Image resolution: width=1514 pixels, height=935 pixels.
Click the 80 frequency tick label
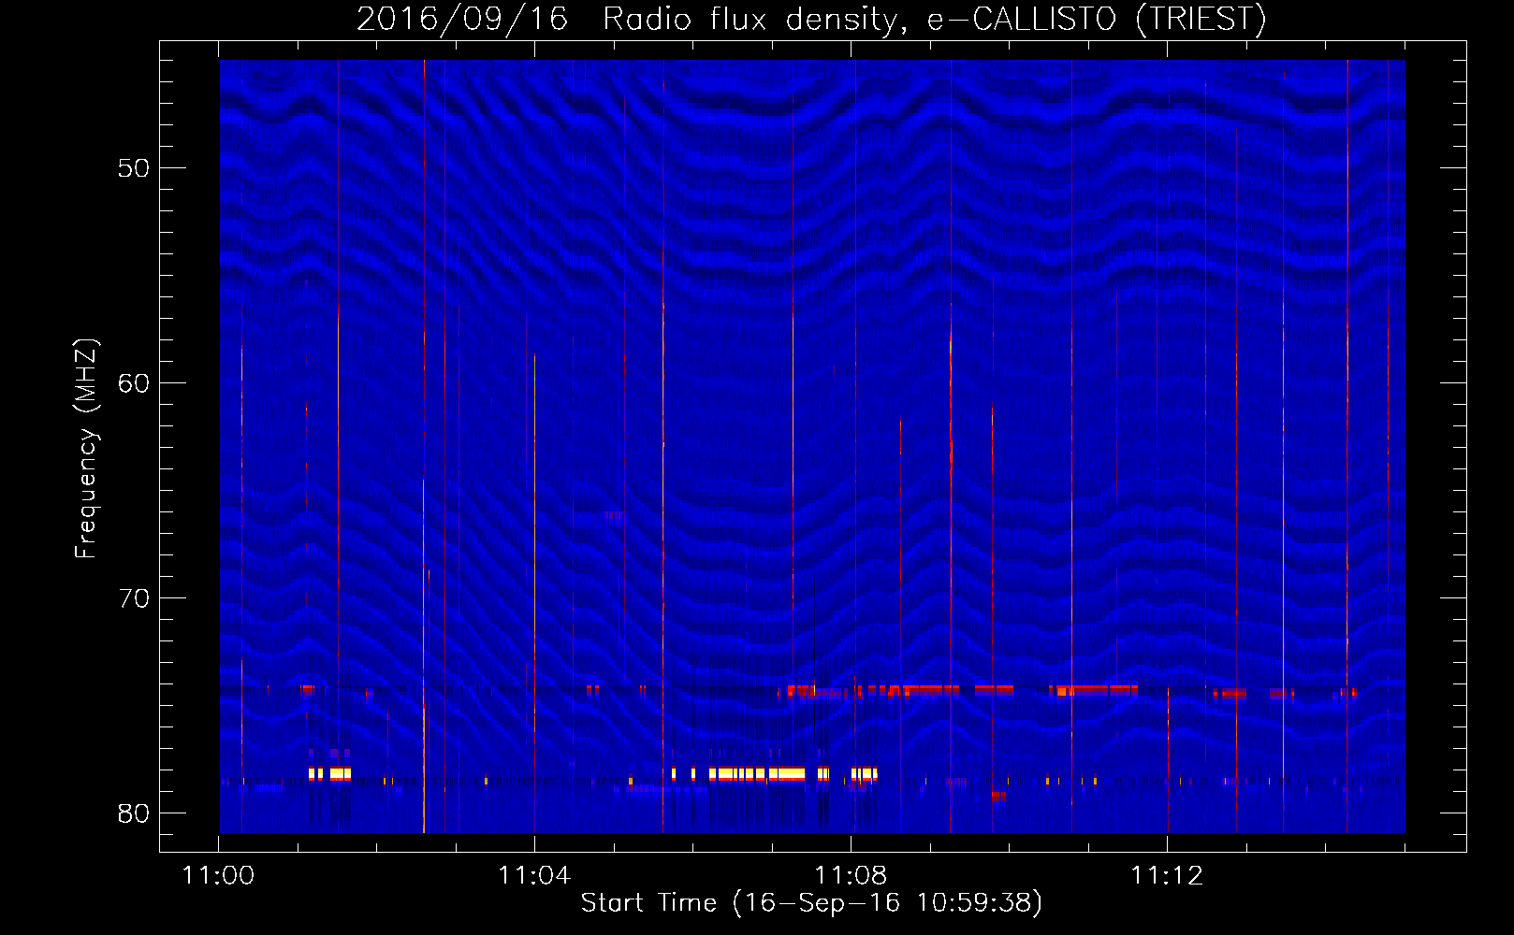(134, 813)
